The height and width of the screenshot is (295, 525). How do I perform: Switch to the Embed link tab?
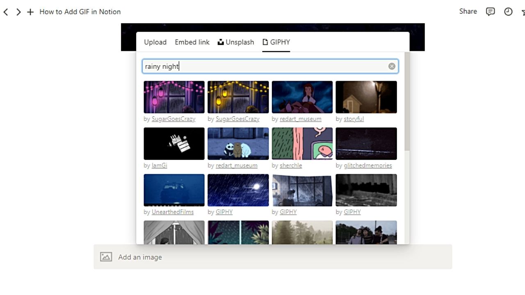click(192, 42)
